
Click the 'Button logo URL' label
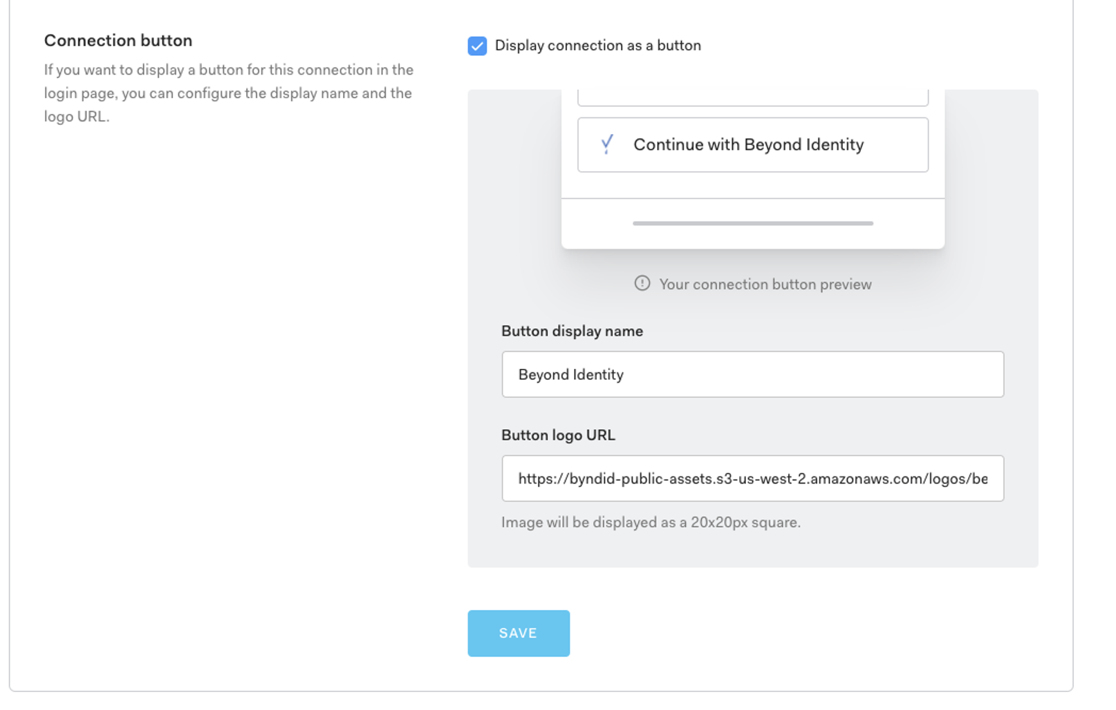[x=558, y=436]
